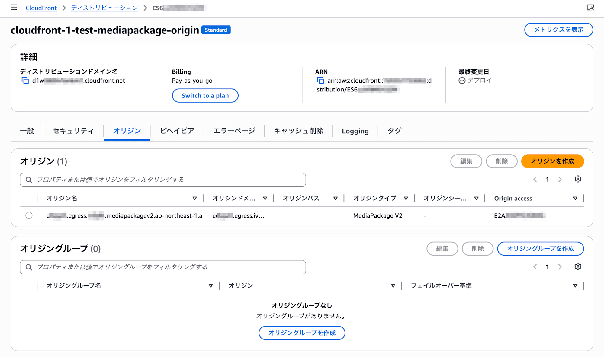
Task: Copy the distribution ARN
Action: pos(320,81)
